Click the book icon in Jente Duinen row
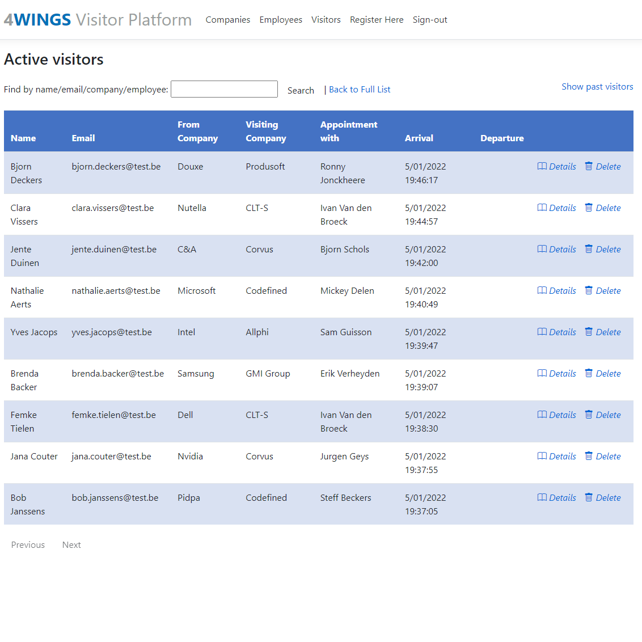The width and height of the screenshot is (642, 642). click(x=542, y=248)
